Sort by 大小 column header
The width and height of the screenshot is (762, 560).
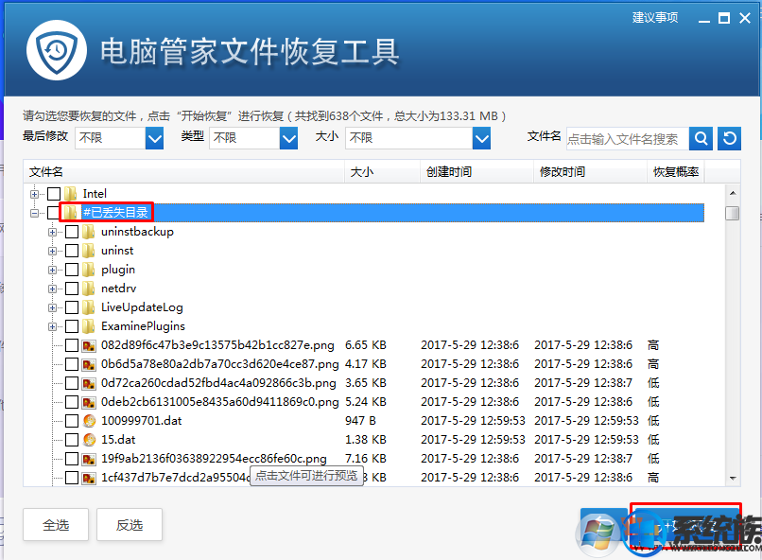(383, 171)
